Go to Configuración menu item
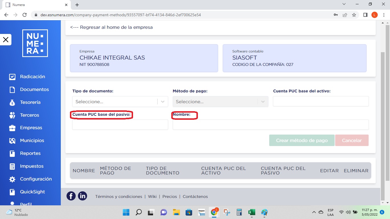 click(x=36, y=179)
